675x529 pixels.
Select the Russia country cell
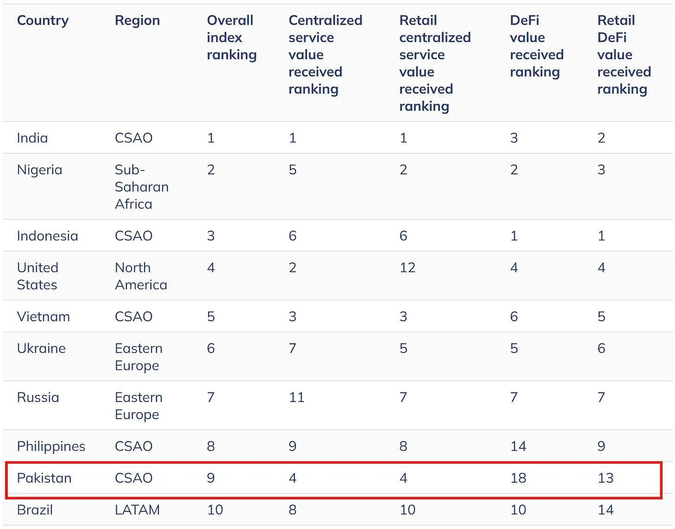(38, 397)
